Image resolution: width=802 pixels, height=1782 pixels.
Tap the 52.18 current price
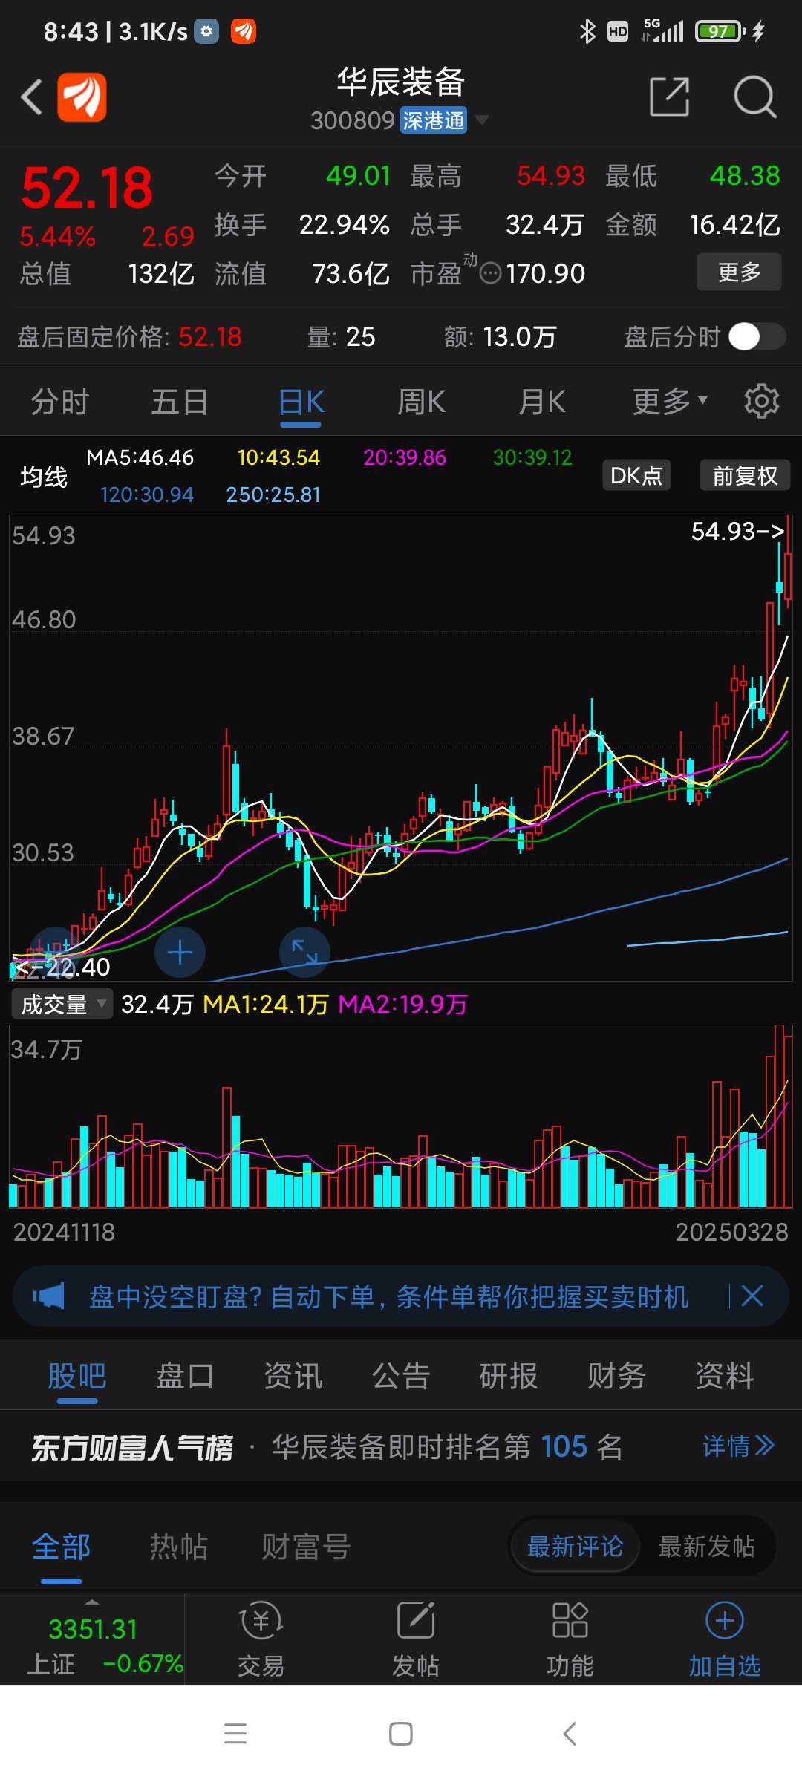click(x=87, y=187)
